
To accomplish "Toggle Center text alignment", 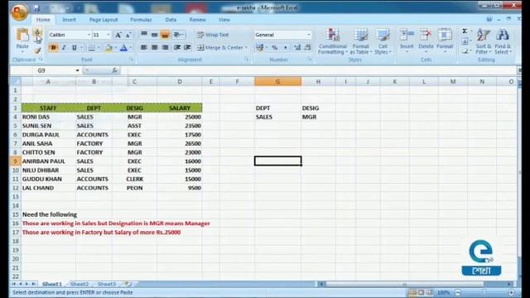I will click(x=155, y=48).
